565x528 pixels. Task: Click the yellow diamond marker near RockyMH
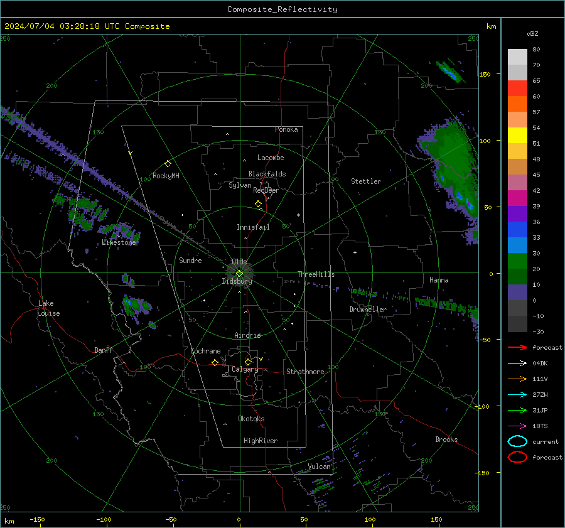point(168,164)
